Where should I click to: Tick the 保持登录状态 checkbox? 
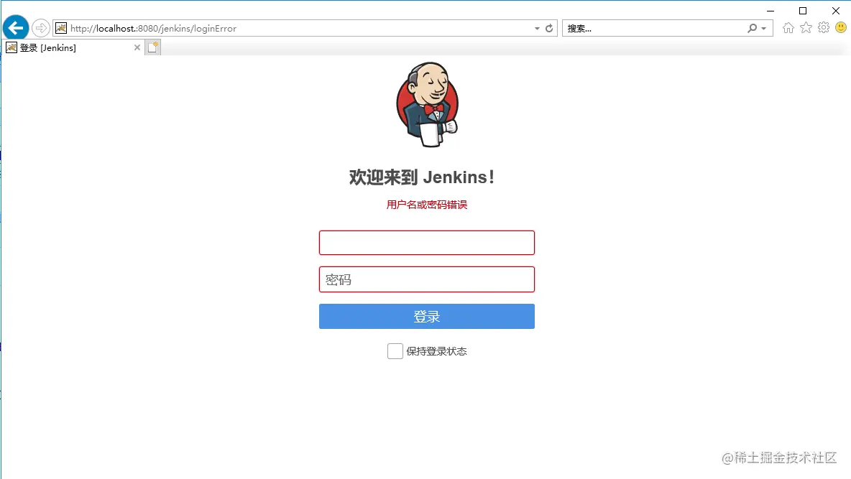395,351
